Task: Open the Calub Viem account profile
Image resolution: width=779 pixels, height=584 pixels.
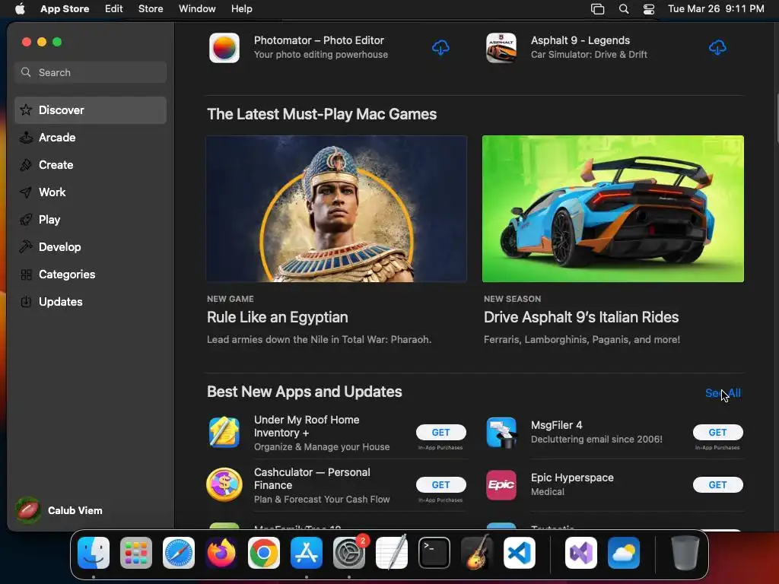Action: (59, 510)
